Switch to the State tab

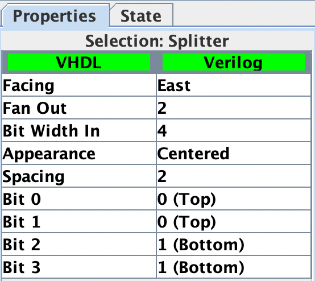pyautogui.click(x=141, y=15)
